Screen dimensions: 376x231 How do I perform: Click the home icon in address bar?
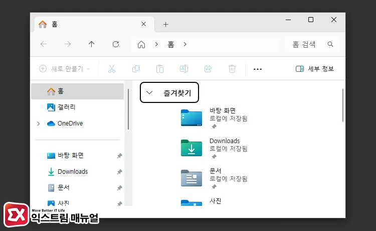pos(141,44)
